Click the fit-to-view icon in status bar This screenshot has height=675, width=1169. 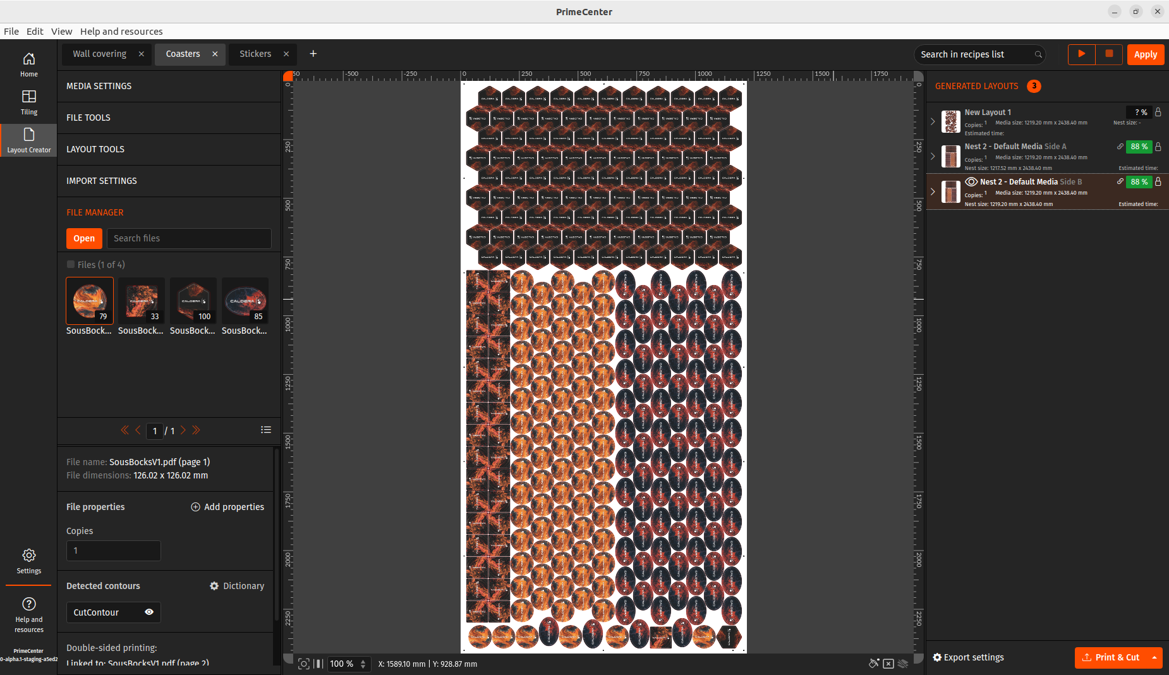point(304,664)
